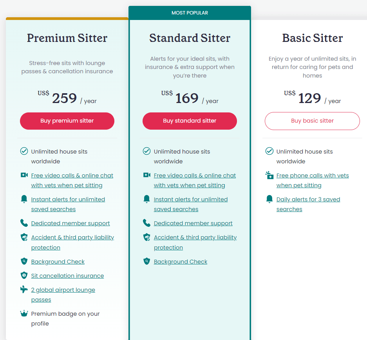Click the airplane icon for lounge passes
This screenshot has width=367, height=340.
[24, 289]
